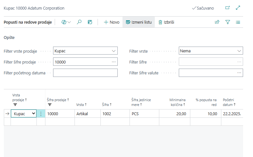Click the share icon in toolbar

pos(217,22)
